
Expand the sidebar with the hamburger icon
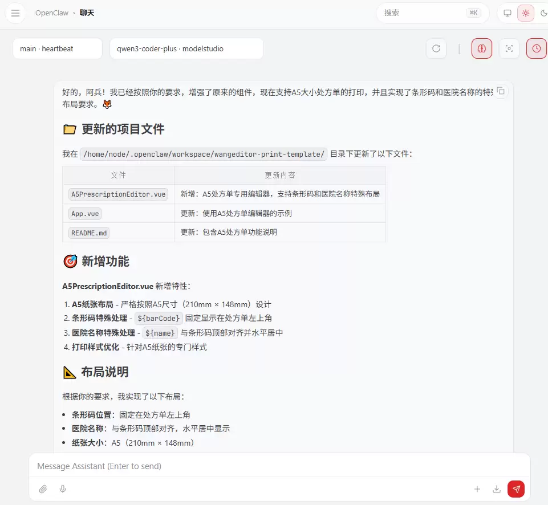pos(15,13)
